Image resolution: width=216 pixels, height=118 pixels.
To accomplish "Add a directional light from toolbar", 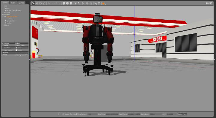I will point(82,3).
